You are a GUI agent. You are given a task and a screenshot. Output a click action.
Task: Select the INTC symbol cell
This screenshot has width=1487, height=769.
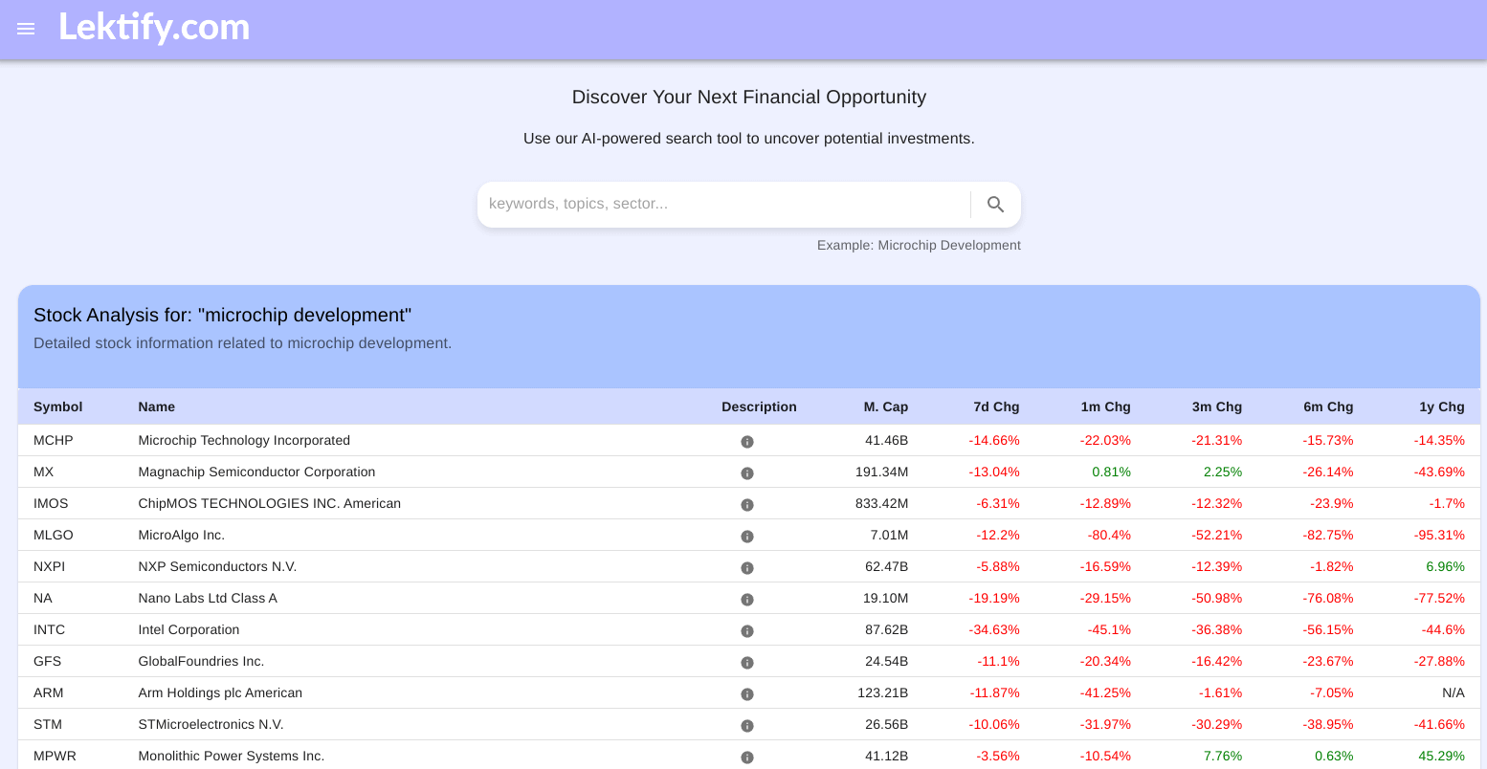50,629
